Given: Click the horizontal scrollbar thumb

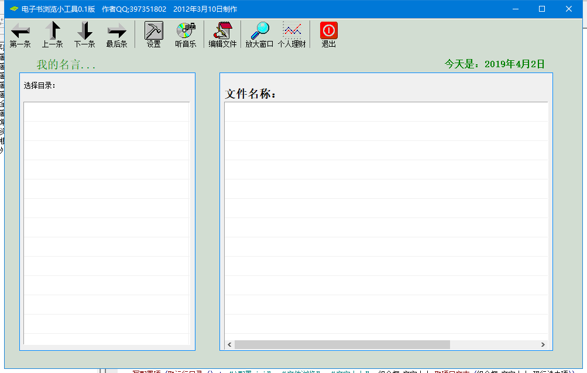Looking at the screenshot, I should point(342,344).
